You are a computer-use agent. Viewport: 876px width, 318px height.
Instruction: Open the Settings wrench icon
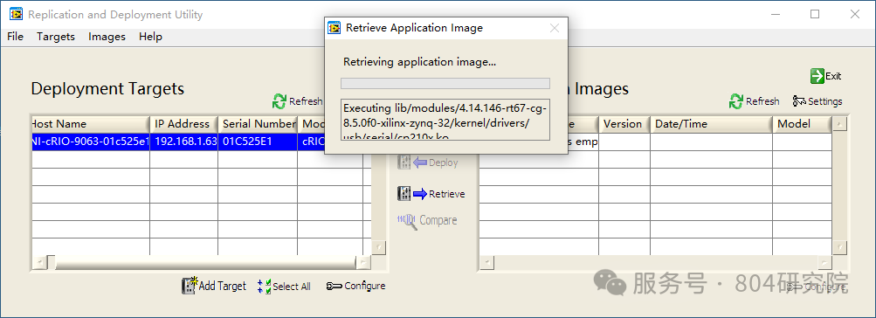[799, 101]
